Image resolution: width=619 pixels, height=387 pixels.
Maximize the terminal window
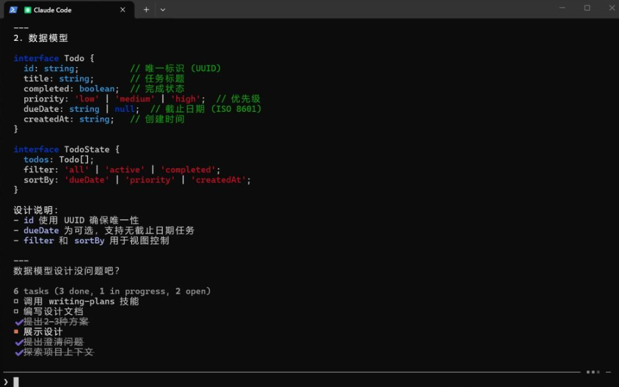point(587,8)
